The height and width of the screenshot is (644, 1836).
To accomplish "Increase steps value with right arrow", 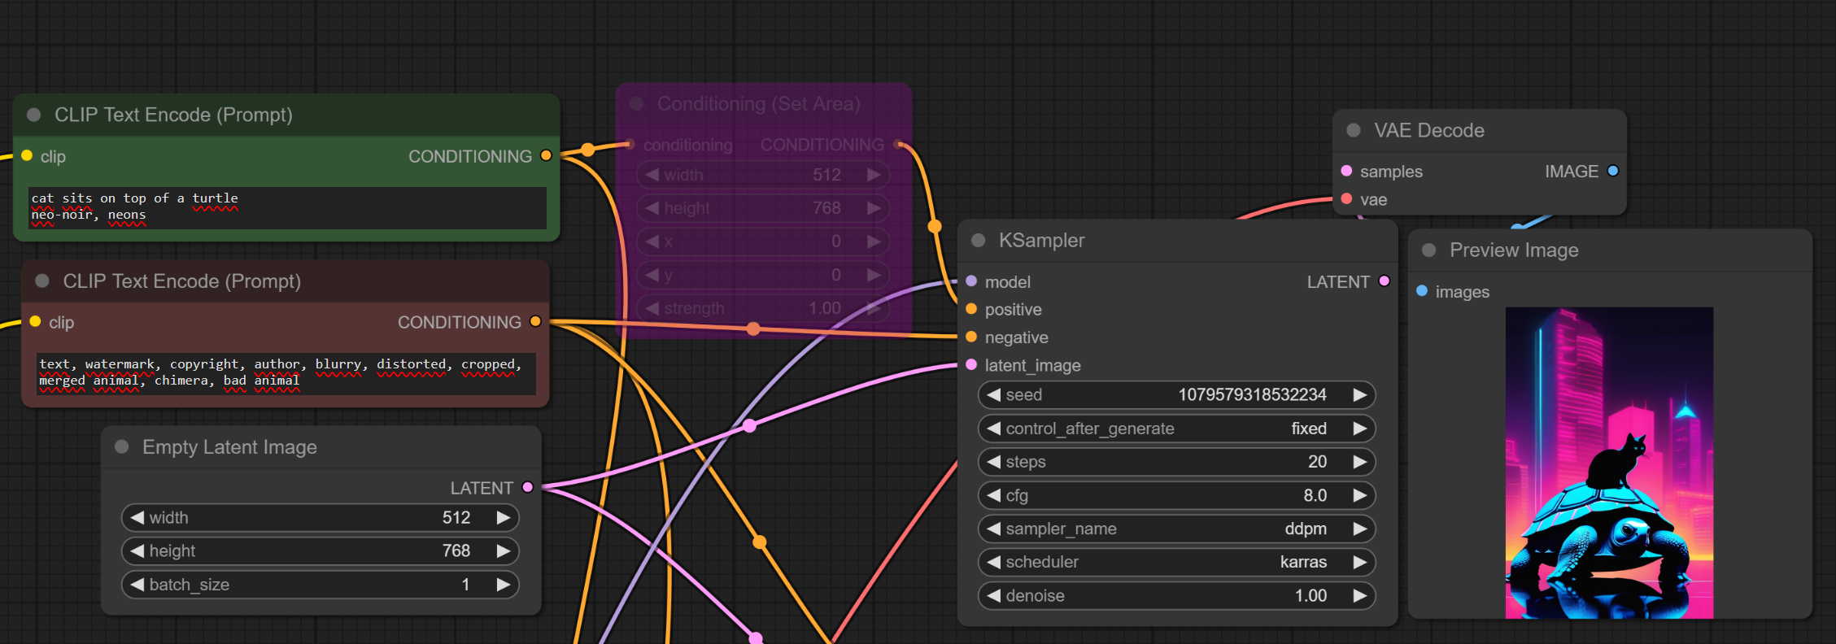I will (x=1359, y=462).
